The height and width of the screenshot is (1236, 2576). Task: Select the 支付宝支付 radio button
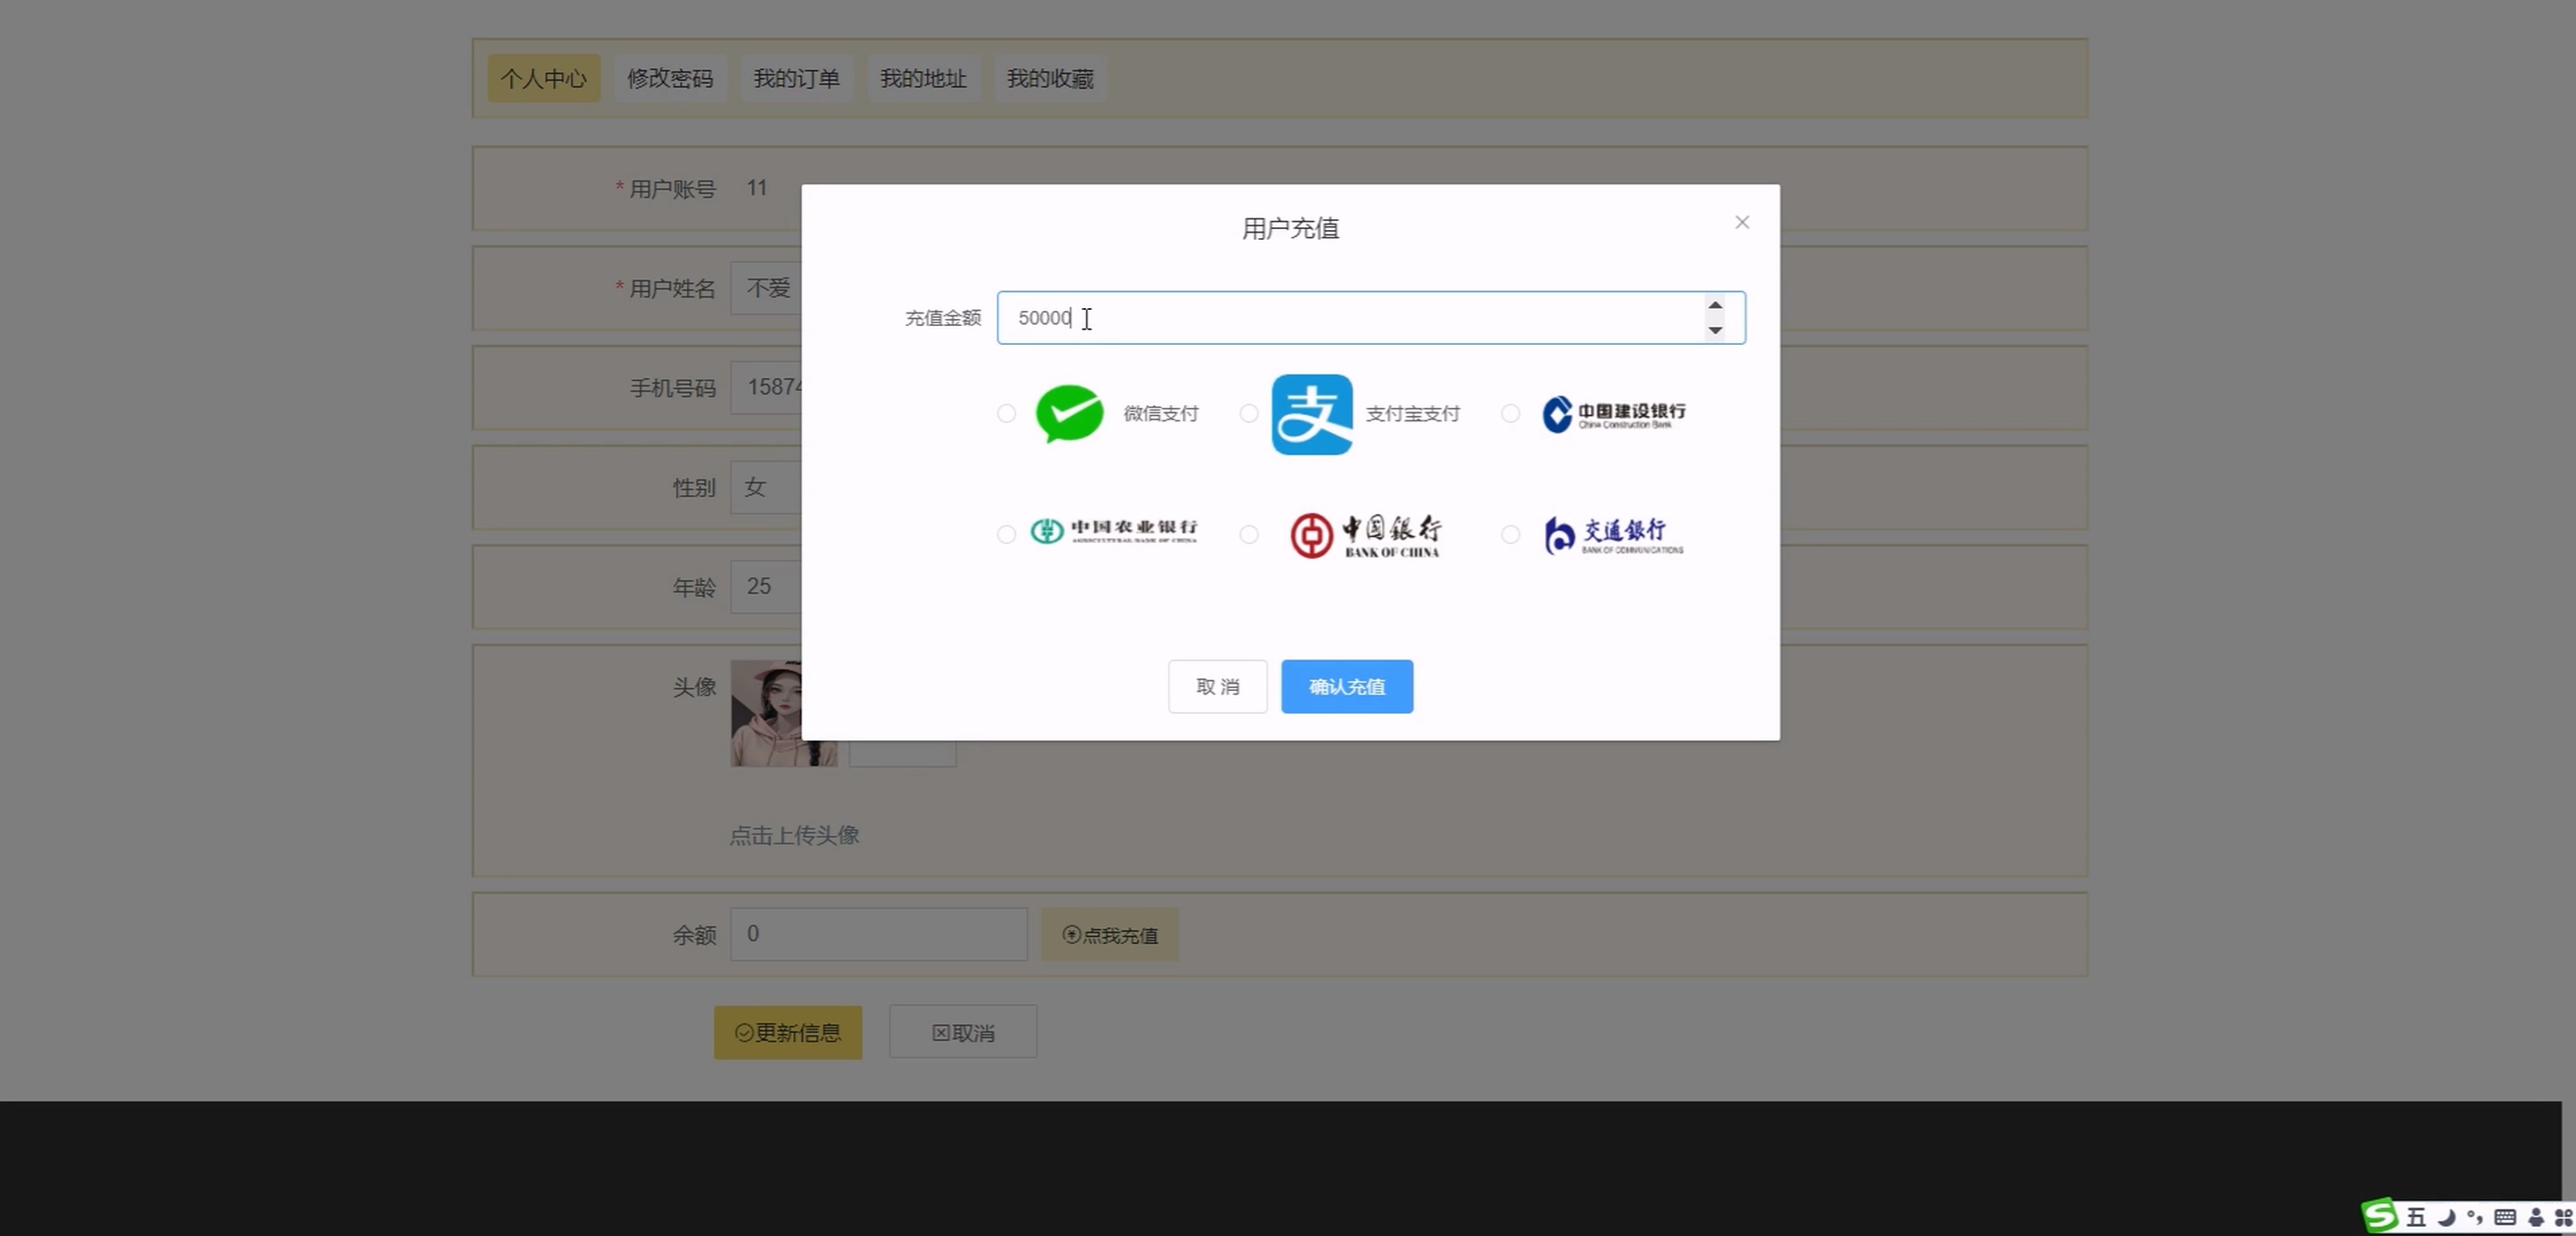click(x=1249, y=413)
